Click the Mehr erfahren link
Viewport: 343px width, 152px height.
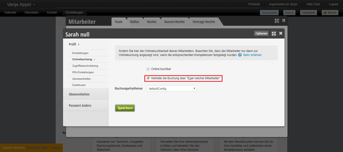click(252, 55)
